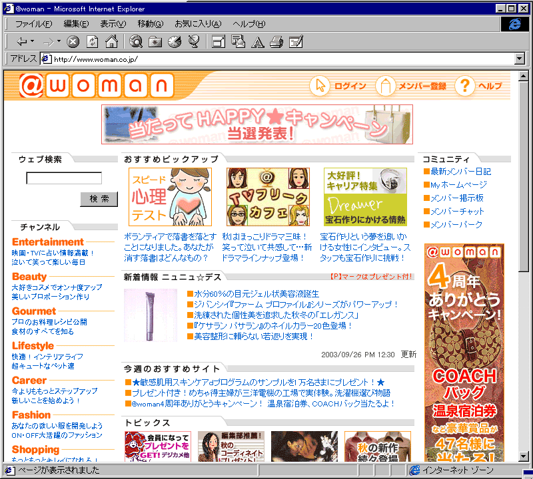Click the HAPPY キャンペーン banner
The image size is (533, 479).
point(257,124)
